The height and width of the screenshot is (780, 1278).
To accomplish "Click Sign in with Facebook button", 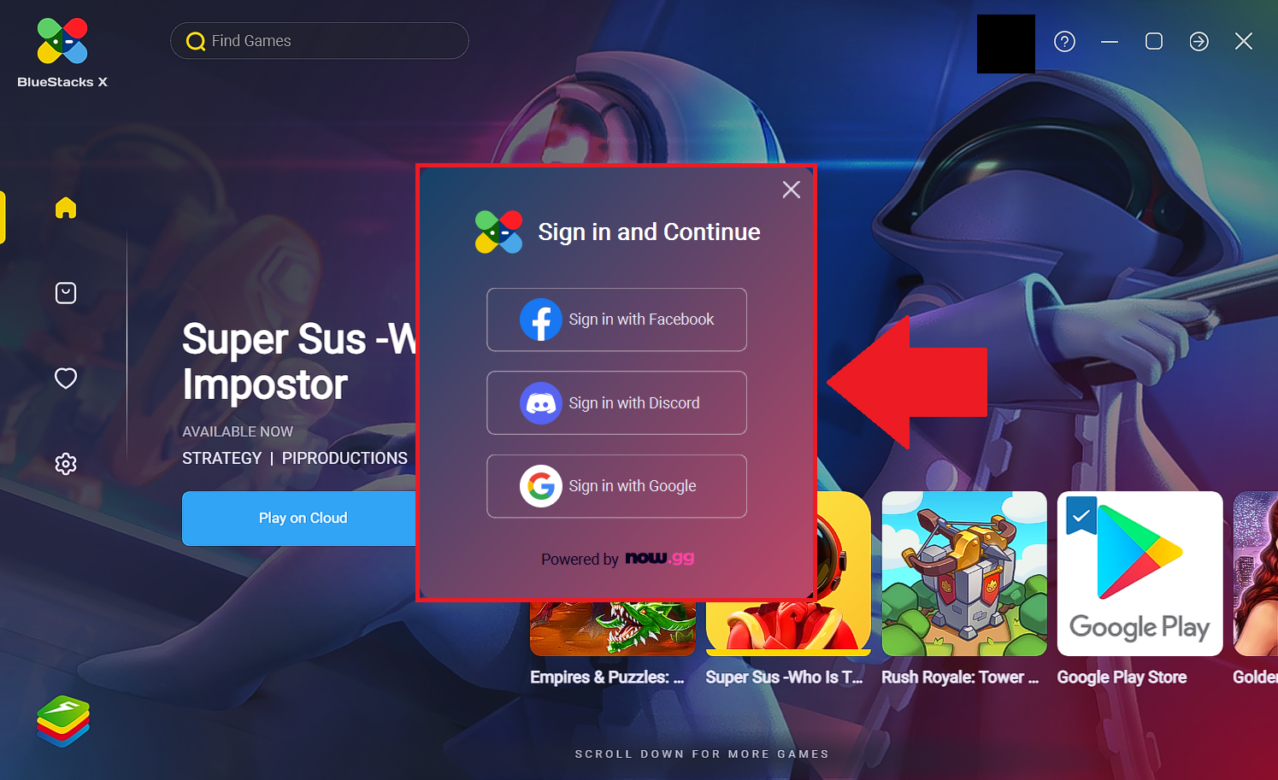I will click(616, 320).
